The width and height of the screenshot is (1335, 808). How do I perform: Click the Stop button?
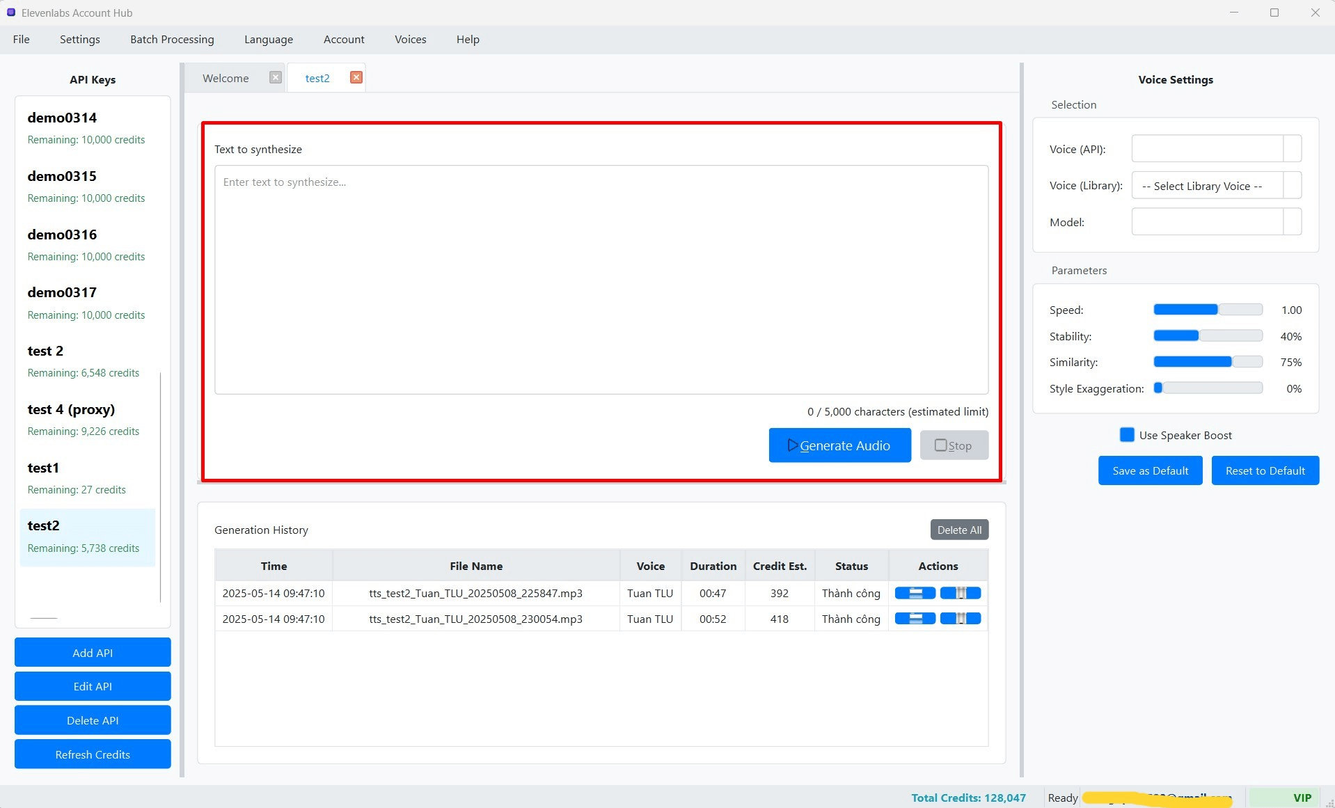(x=954, y=445)
